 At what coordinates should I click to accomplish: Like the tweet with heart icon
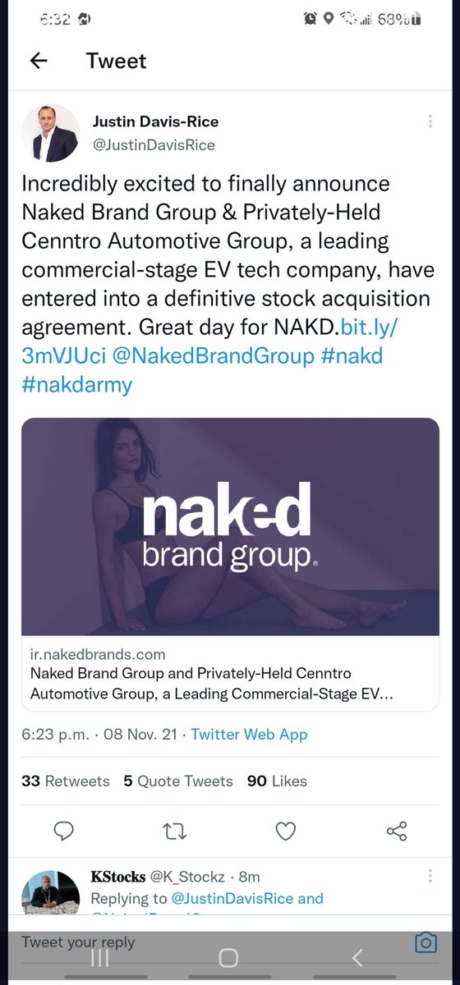[285, 832]
